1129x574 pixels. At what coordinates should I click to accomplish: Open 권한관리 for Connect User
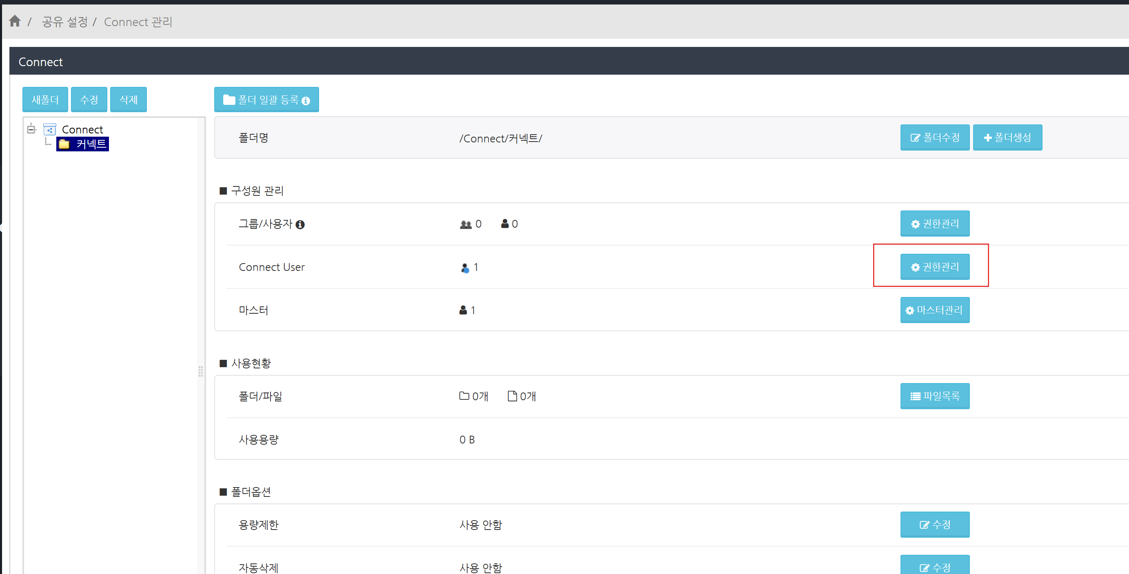[x=934, y=267]
